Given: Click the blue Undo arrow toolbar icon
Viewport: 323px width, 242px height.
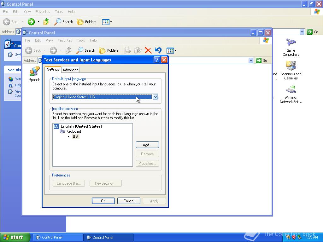Looking at the screenshot, I should pyautogui.click(x=158, y=50).
